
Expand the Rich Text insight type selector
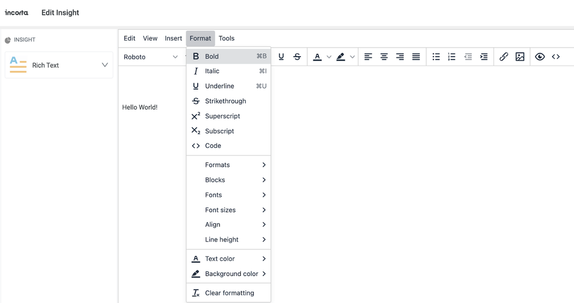click(x=59, y=65)
